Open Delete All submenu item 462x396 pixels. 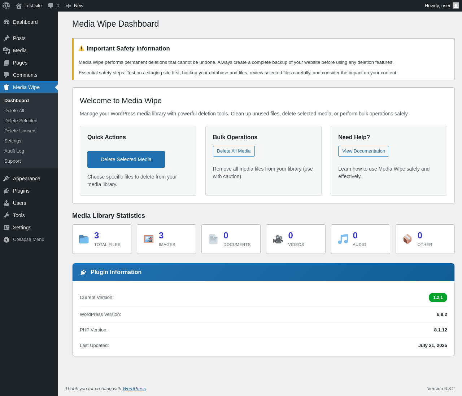click(x=29, y=111)
